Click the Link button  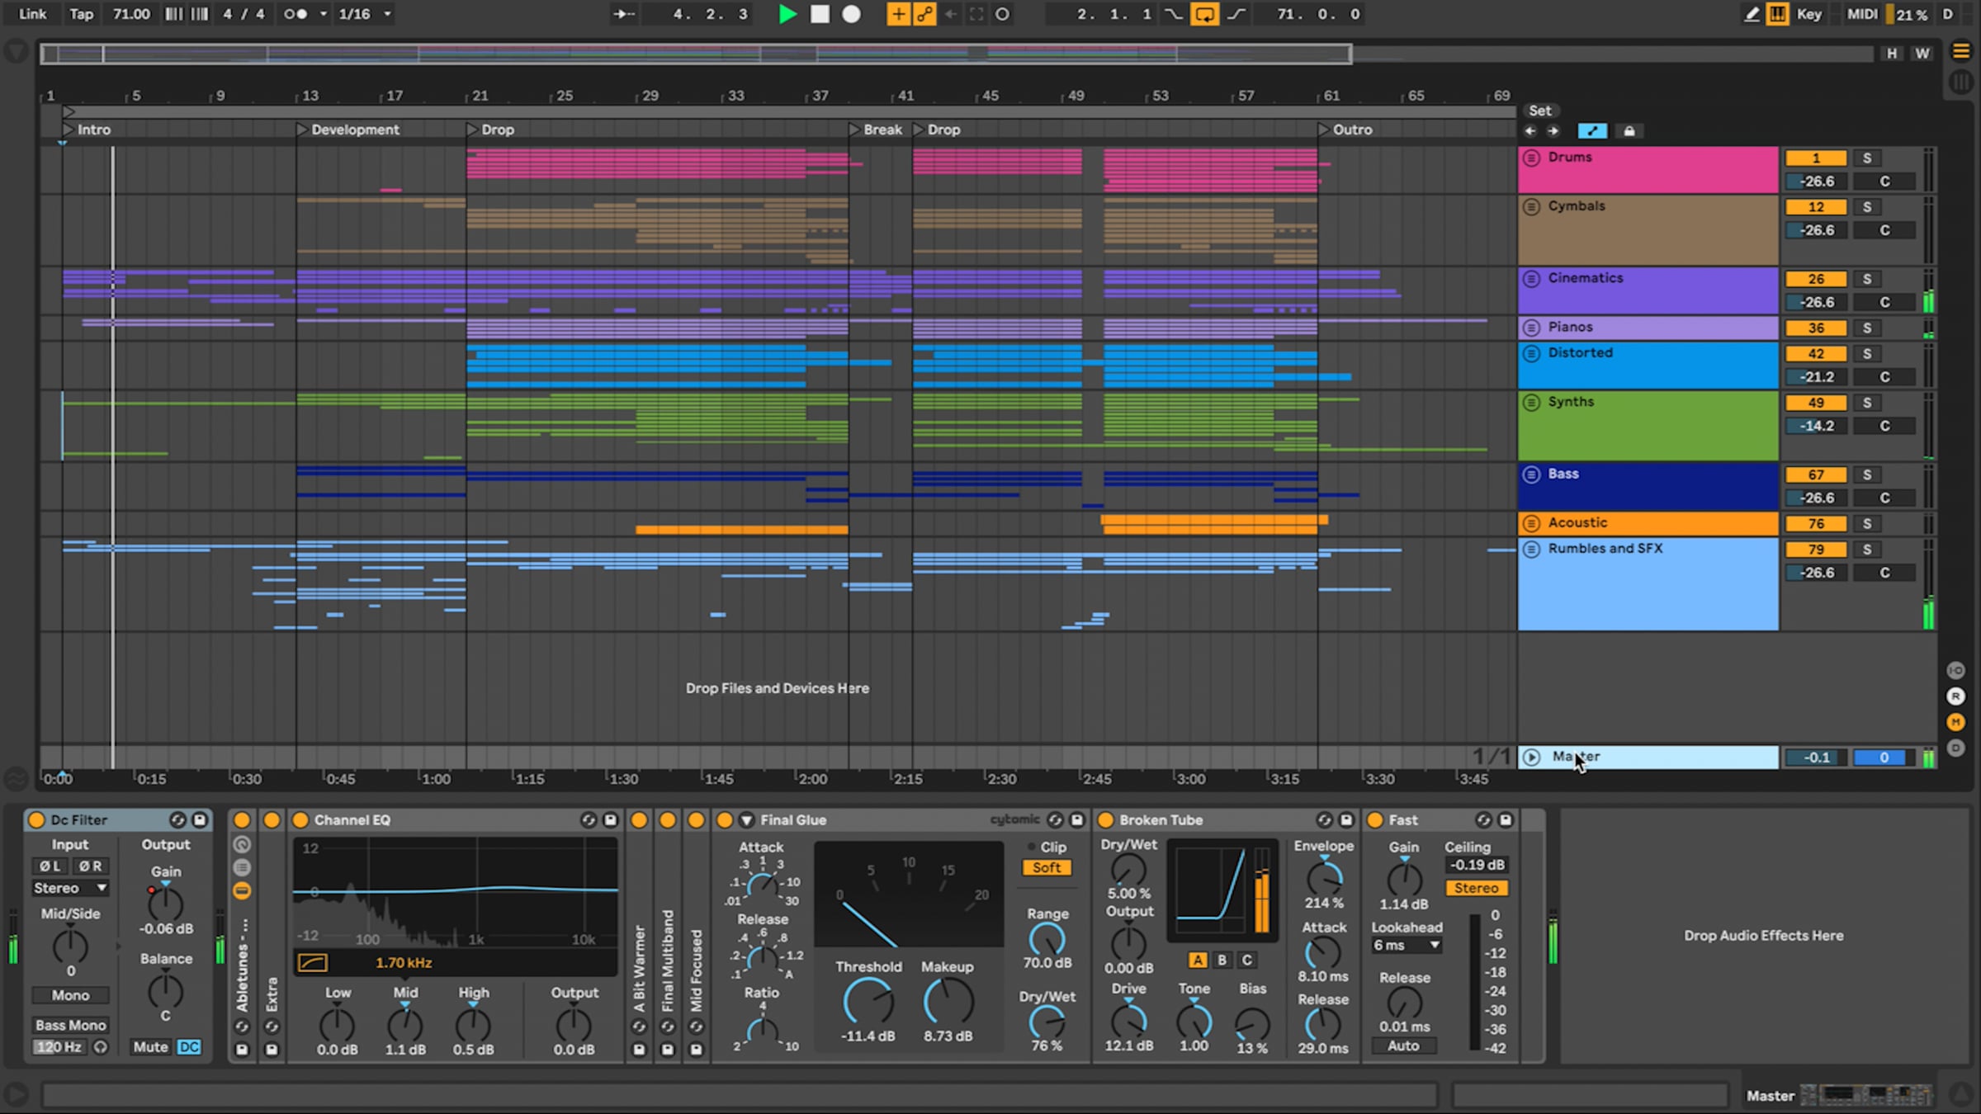tap(33, 14)
